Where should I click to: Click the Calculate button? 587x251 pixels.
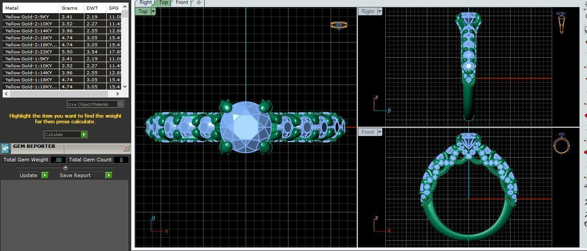point(66,134)
